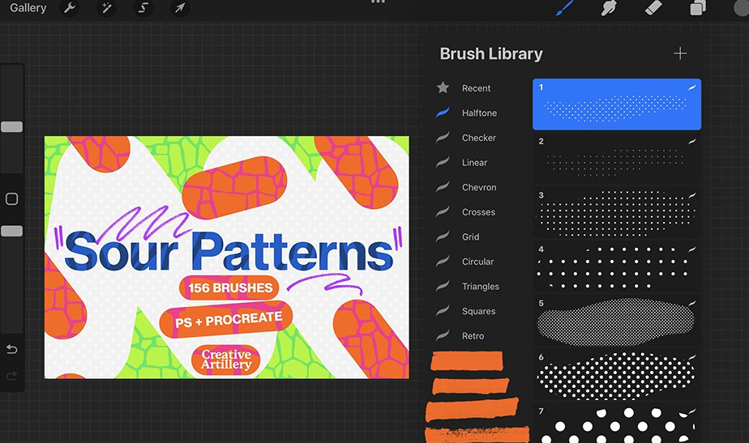Select the Selection S tool

point(143,8)
